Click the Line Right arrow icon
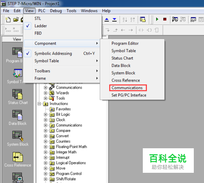204x183 pixels. pos(131,30)
